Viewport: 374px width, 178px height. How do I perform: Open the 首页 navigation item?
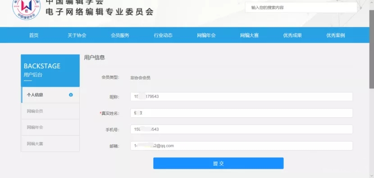[x=34, y=36]
